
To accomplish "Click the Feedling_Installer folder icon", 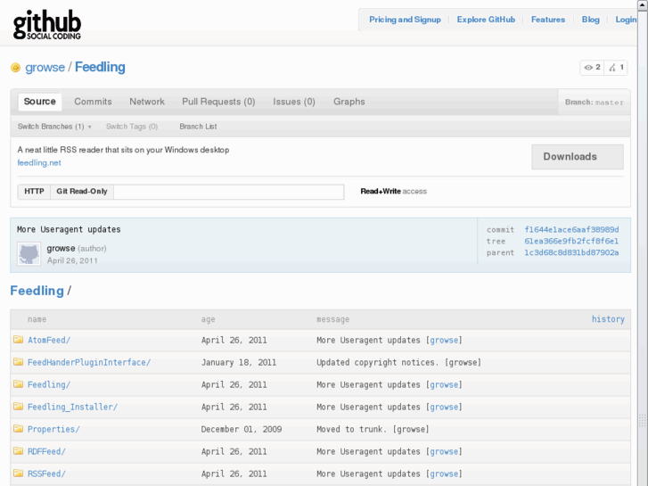I will click(x=18, y=407).
